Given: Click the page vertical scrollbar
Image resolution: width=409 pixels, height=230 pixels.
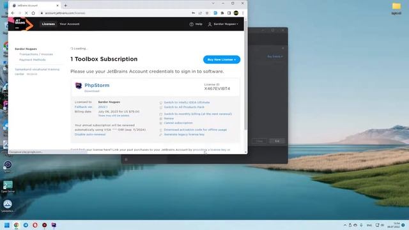Looking at the screenshot, I should click(245, 75).
